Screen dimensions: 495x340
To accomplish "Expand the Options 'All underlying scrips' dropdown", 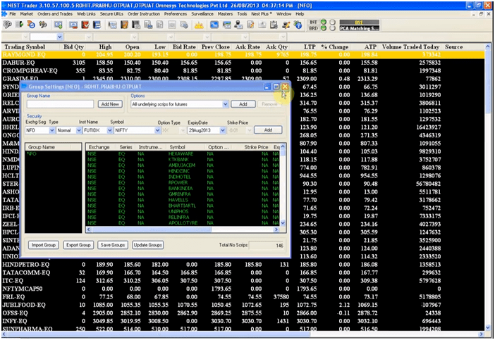I will pyautogui.click(x=225, y=104).
